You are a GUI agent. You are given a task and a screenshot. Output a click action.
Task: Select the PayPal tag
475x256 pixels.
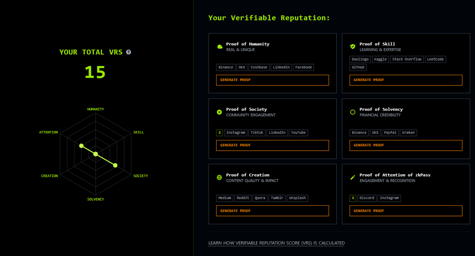[x=390, y=133]
